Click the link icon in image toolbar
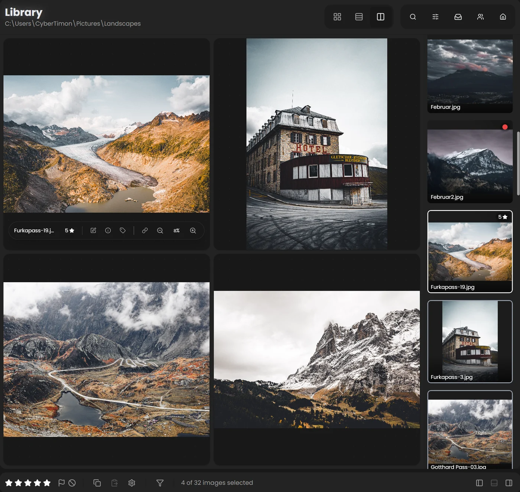Image resolution: width=520 pixels, height=492 pixels. 145,231
